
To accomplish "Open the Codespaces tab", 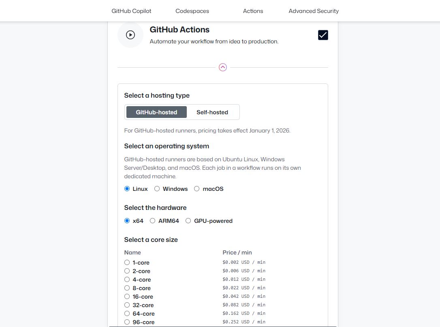I will tap(192, 11).
